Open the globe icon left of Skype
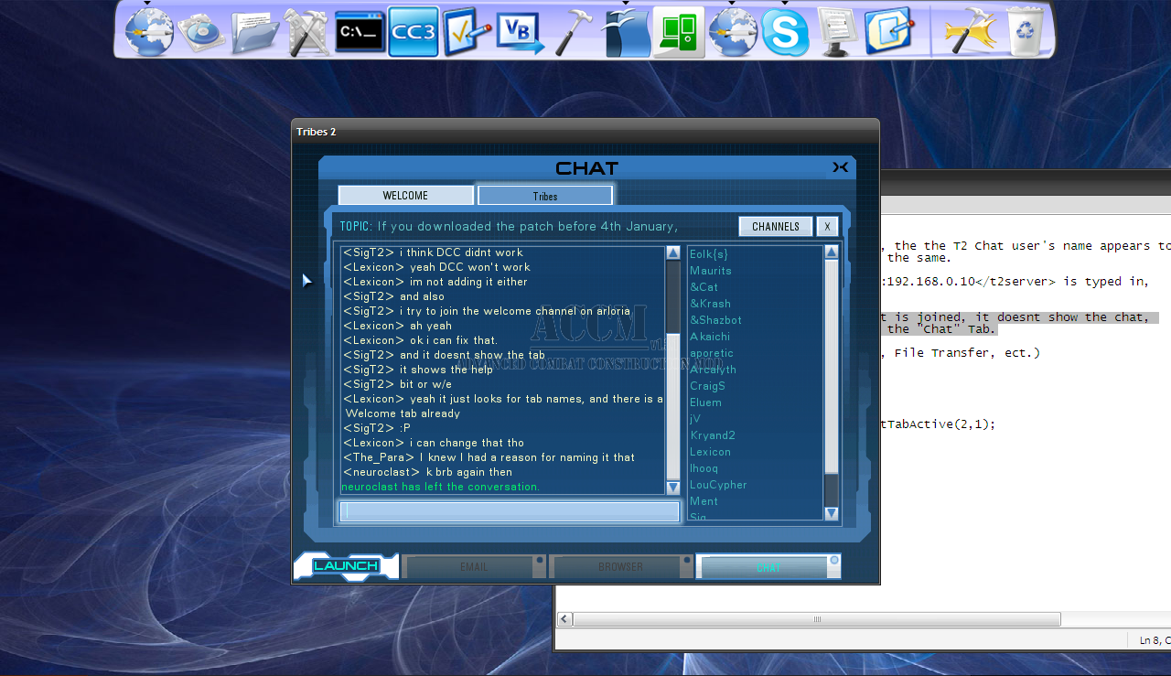 (x=733, y=33)
